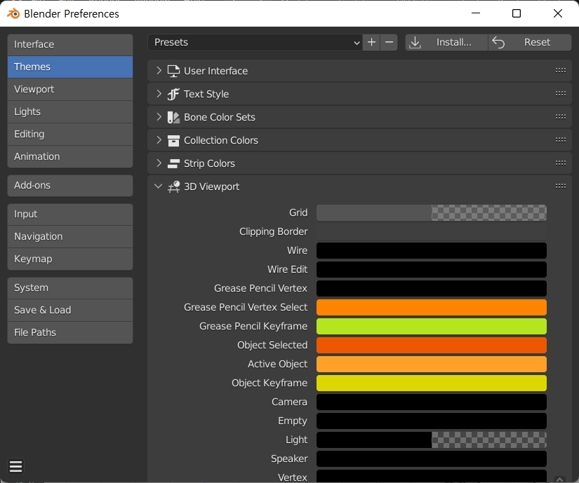Click the Blender logo in title bar
Image resolution: width=579 pixels, height=483 pixels.
tap(13, 13)
